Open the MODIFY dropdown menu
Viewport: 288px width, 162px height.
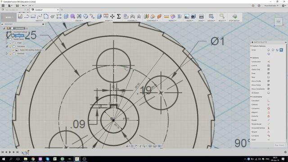click(108, 21)
